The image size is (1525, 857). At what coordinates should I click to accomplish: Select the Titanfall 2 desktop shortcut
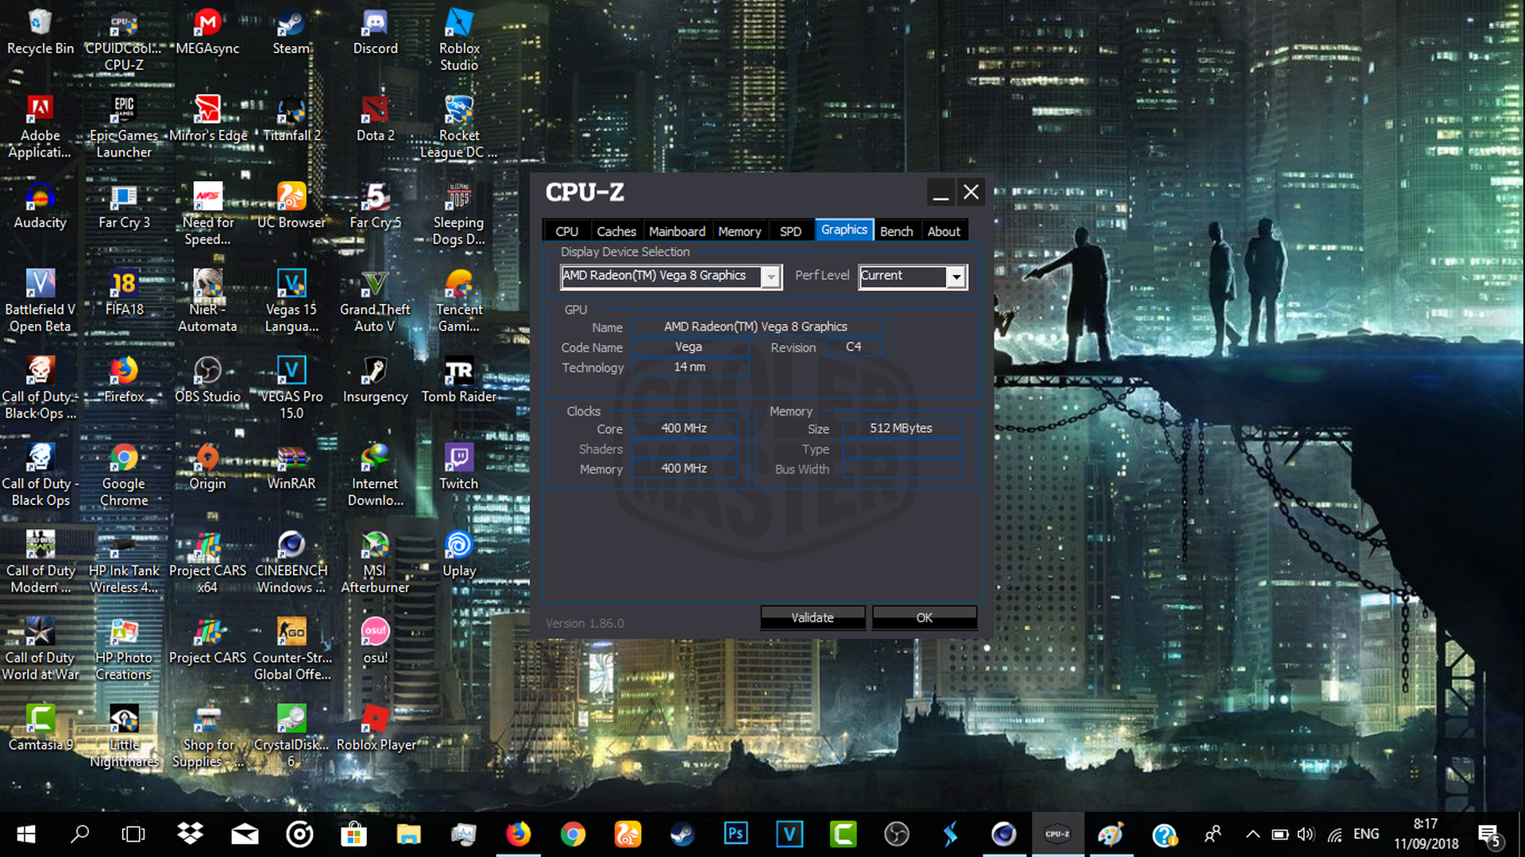tap(291, 119)
